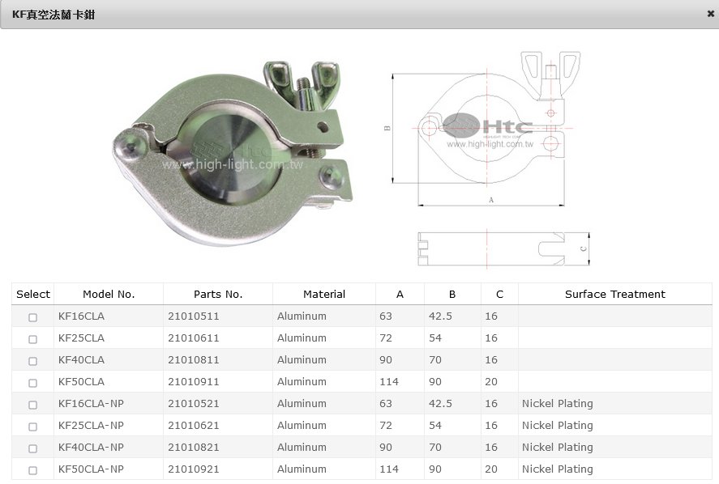This screenshot has width=719, height=484.
Task: Toggle the KF50CLA-NP checkbox
Action: click(x=32, y=470)
